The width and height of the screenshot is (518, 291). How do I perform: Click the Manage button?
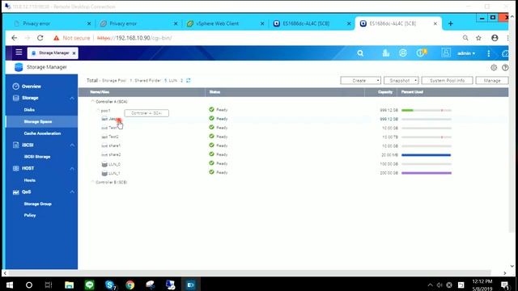click(x=492, y=81)
